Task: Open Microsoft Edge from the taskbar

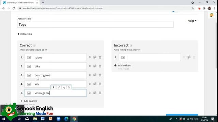Action: click(66, 119)
